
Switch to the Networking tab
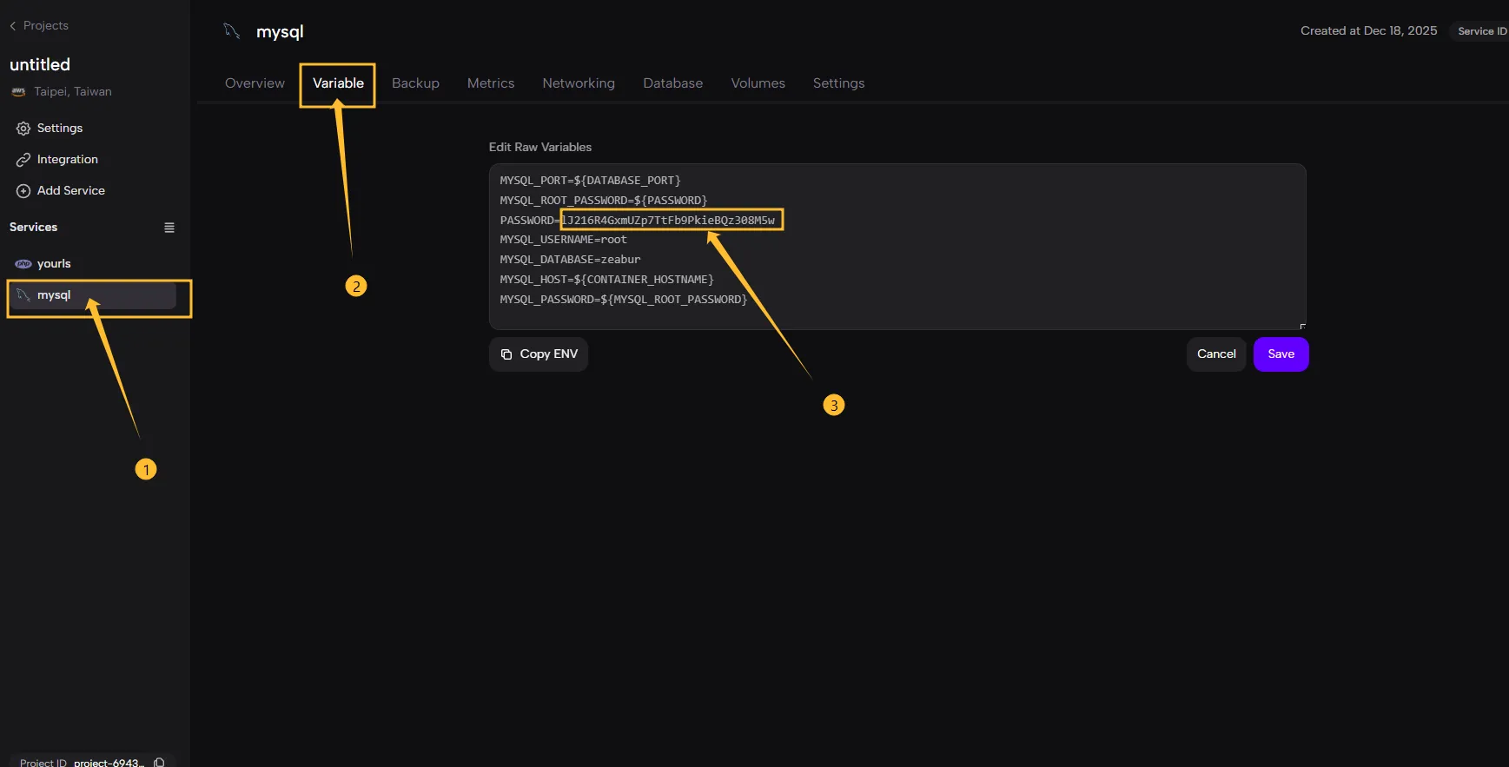pos(579,83)
